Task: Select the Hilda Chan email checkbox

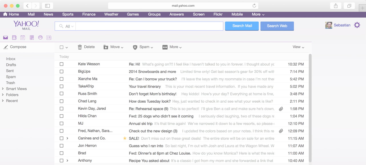Action: (61, 116)
